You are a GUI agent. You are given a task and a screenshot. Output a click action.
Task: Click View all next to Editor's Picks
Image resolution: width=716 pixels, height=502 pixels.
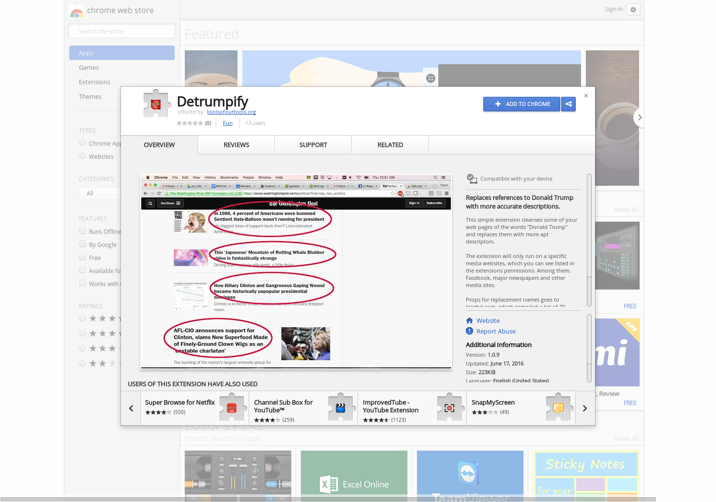pyautogui.click(x=626, y=439)
